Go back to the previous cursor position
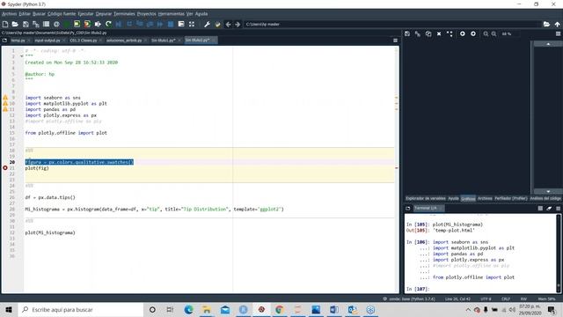The width and height of the screenshot is (563, 317). 228,24
